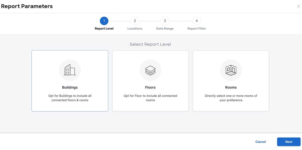The image size is (302, 150).
Task: Click the Buildings description about connected floors
Action: pyautogui.click(x=70, y=98)
